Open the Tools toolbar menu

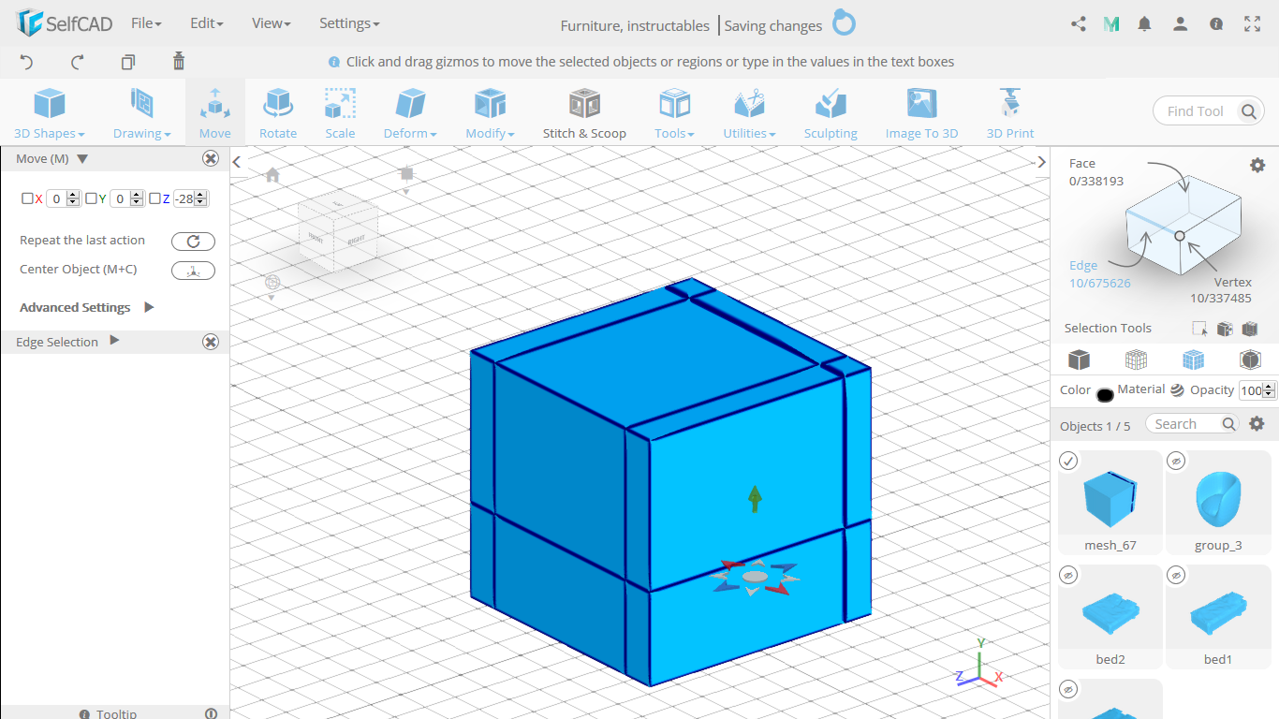click(x=674, y=112)
